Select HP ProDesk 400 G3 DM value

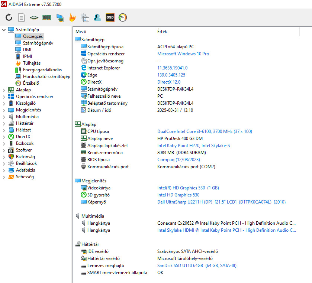(180, 139)
